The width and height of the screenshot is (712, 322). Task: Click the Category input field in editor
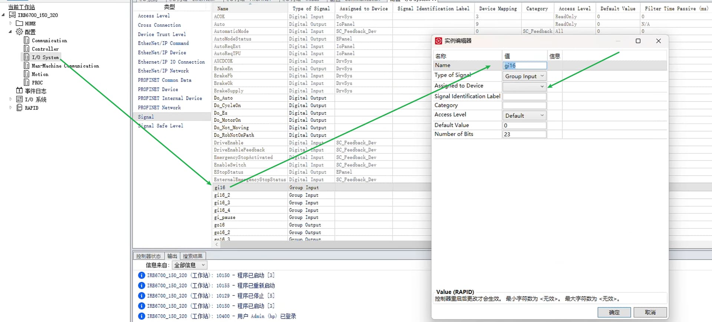click(x=524, y=106)
